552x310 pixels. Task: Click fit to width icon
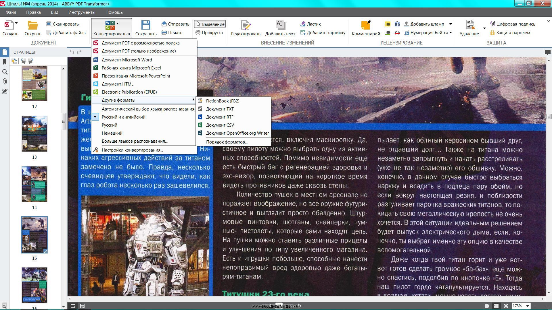[x=496, y=306]
